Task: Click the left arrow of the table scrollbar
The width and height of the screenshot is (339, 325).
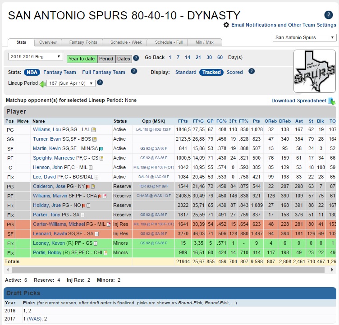Action: pos(8,270)
